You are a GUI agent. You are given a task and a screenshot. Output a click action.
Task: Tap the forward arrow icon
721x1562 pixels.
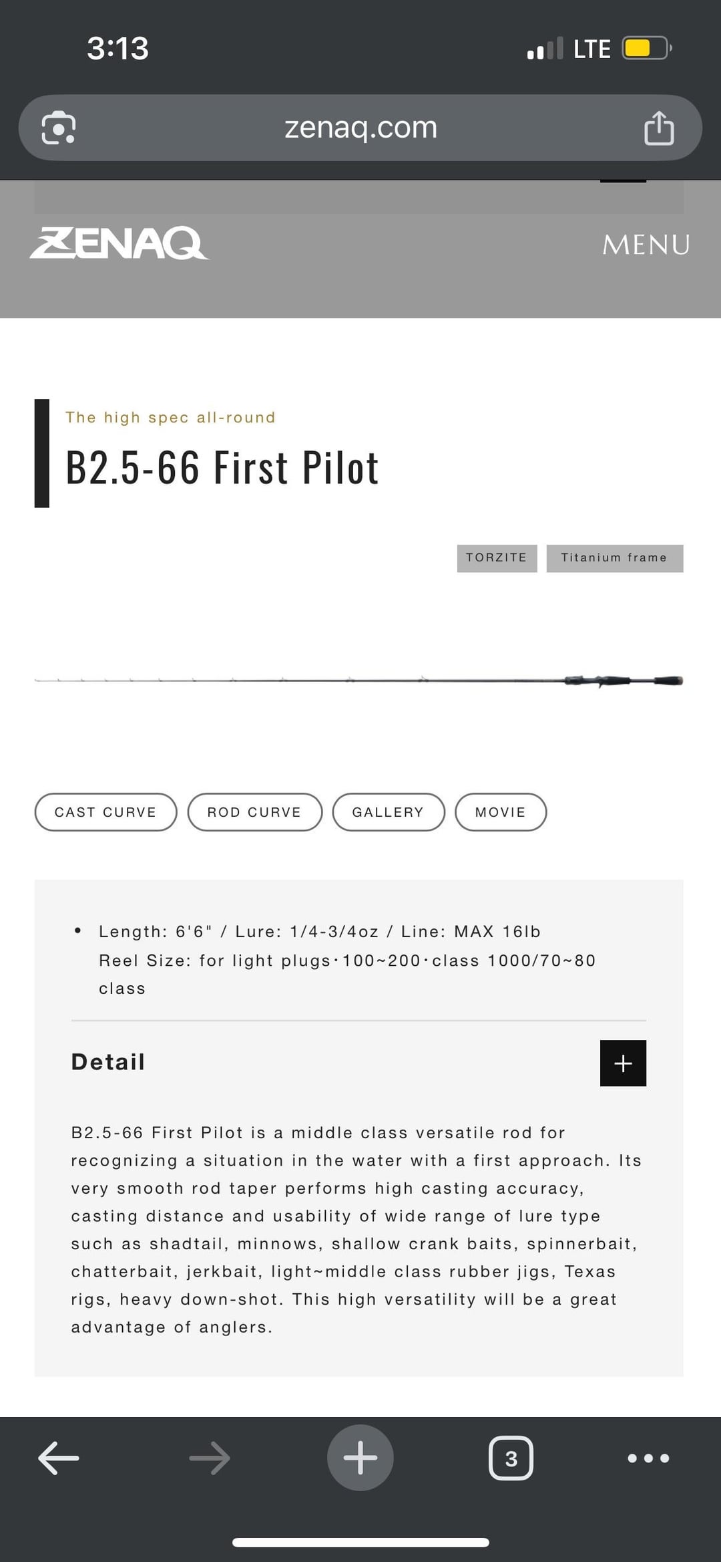point(210,1458)
